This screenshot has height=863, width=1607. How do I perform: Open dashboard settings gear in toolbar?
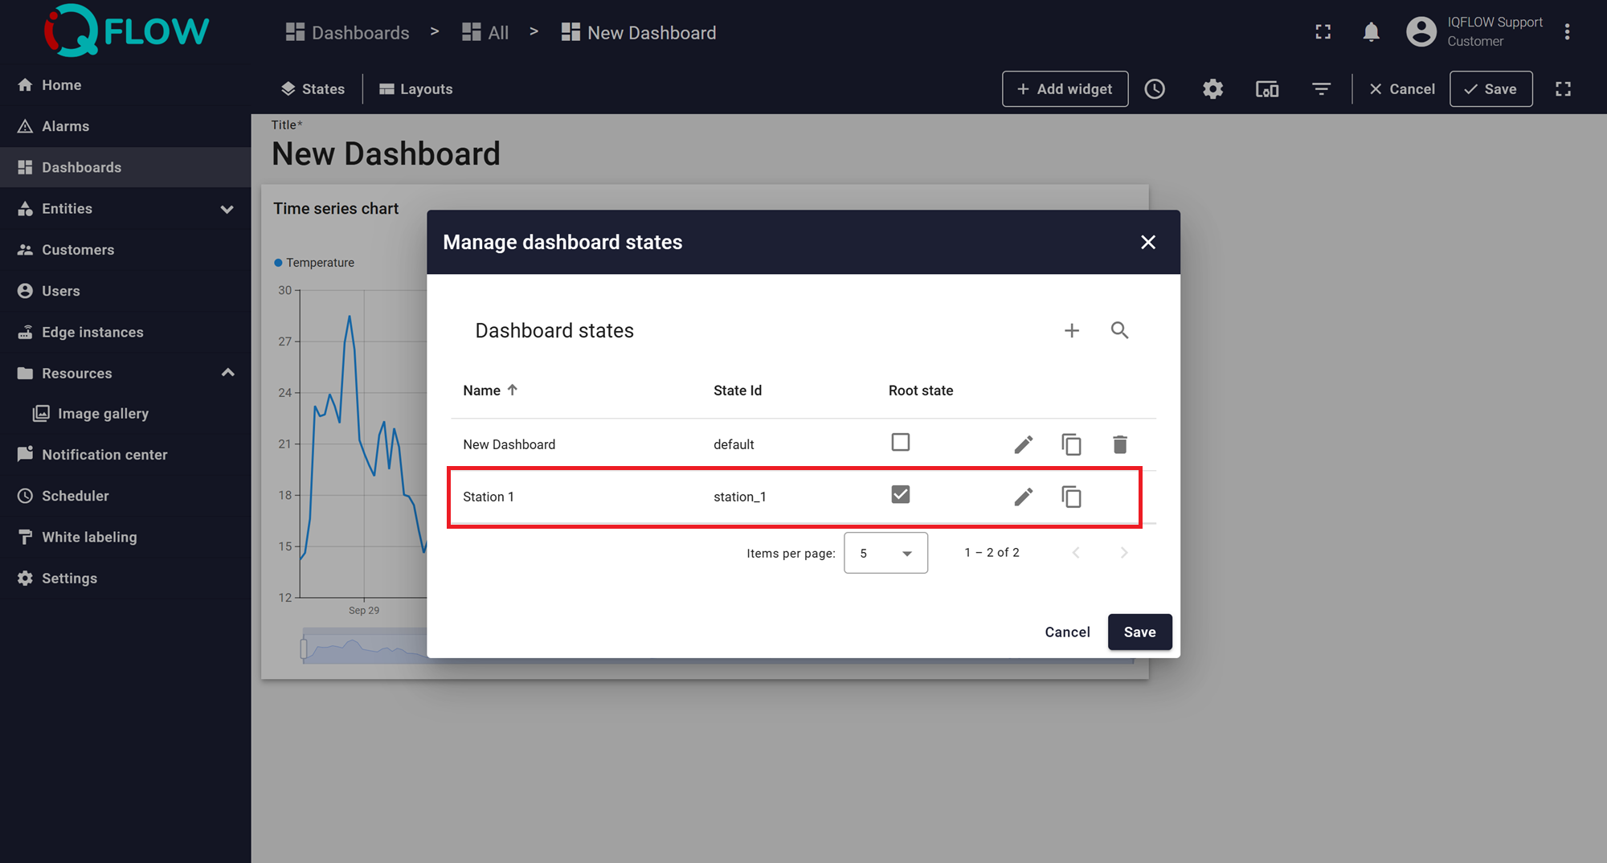click(1212, 89)
